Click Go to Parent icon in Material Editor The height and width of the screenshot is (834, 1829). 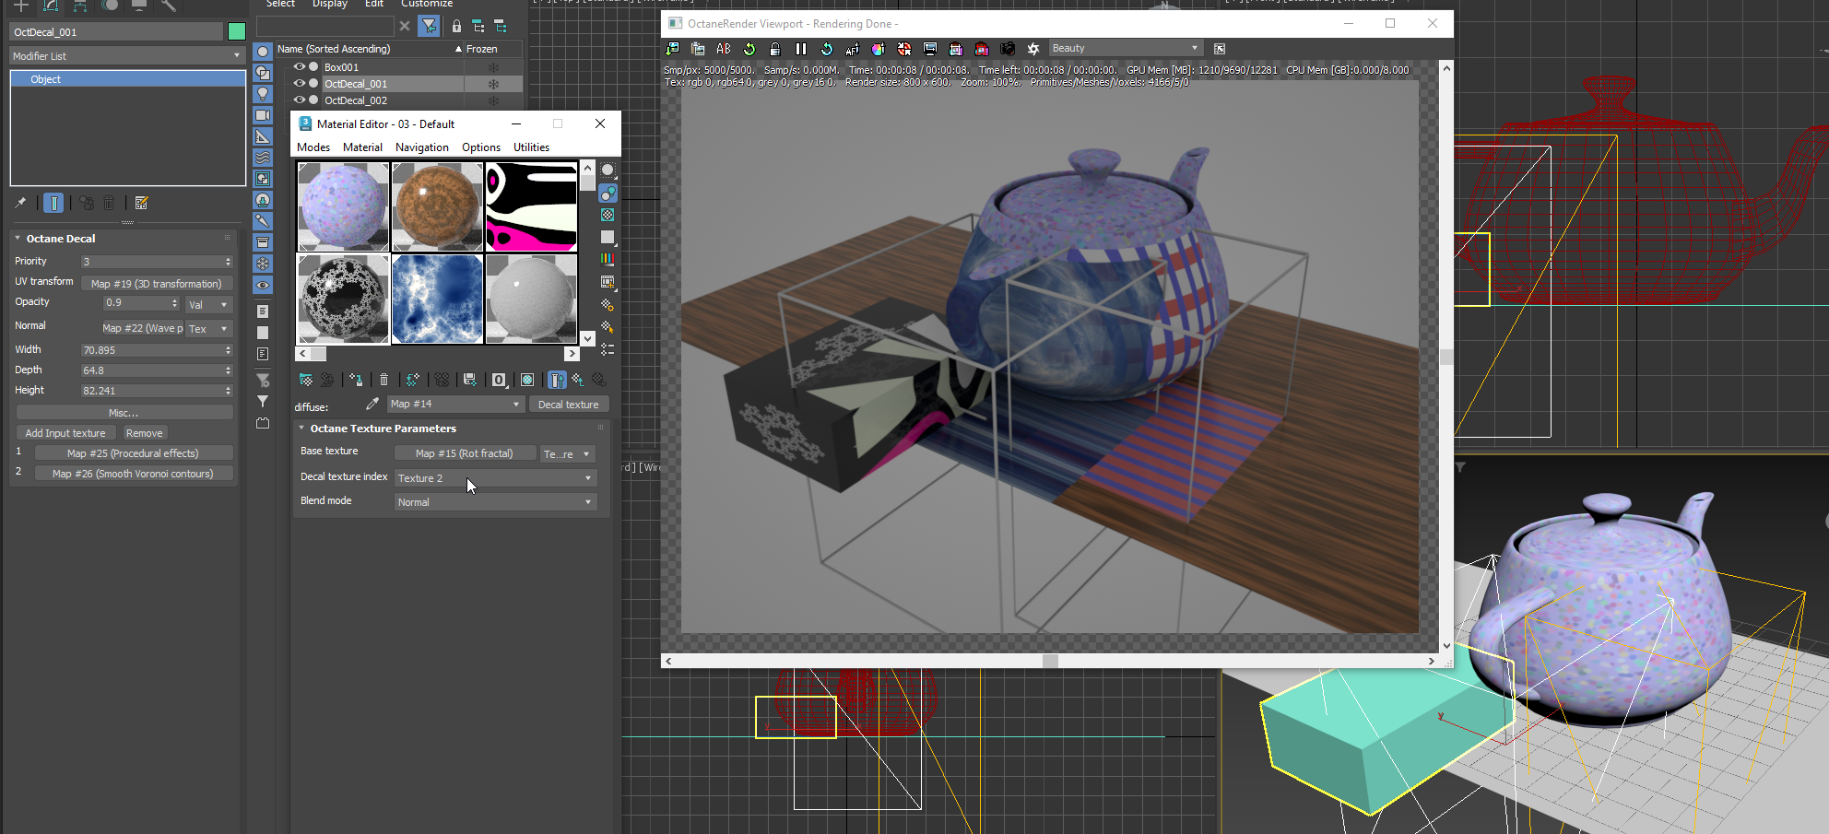577,380
